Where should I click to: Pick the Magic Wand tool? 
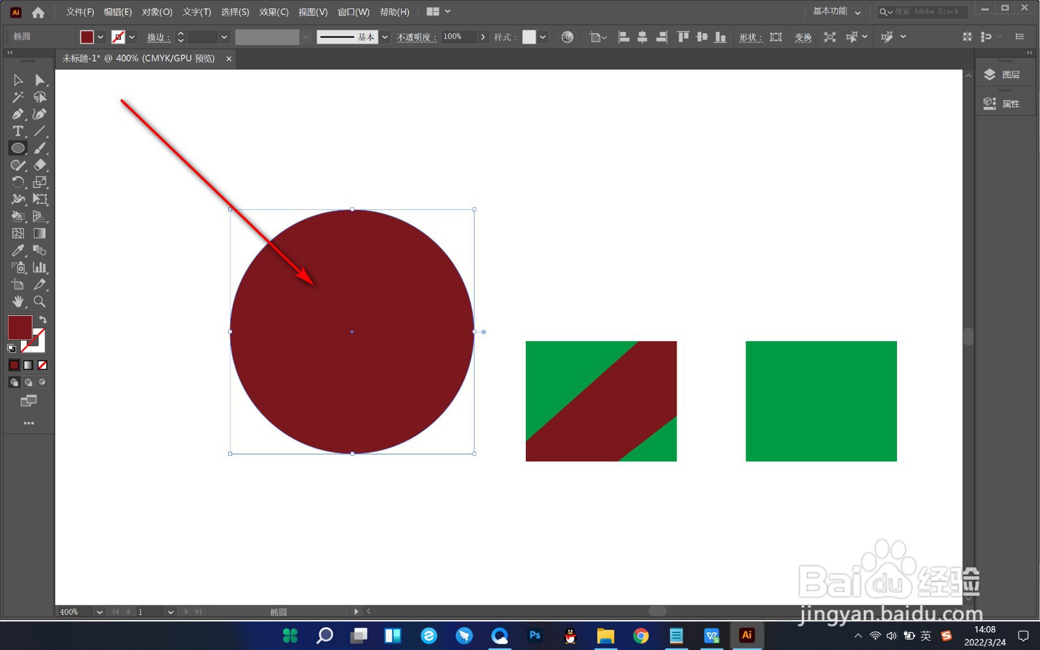(x=18, y=97)
